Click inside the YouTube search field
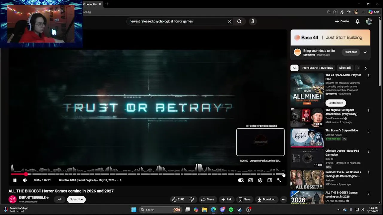The image size is (383, 215). tap(177, 21)
